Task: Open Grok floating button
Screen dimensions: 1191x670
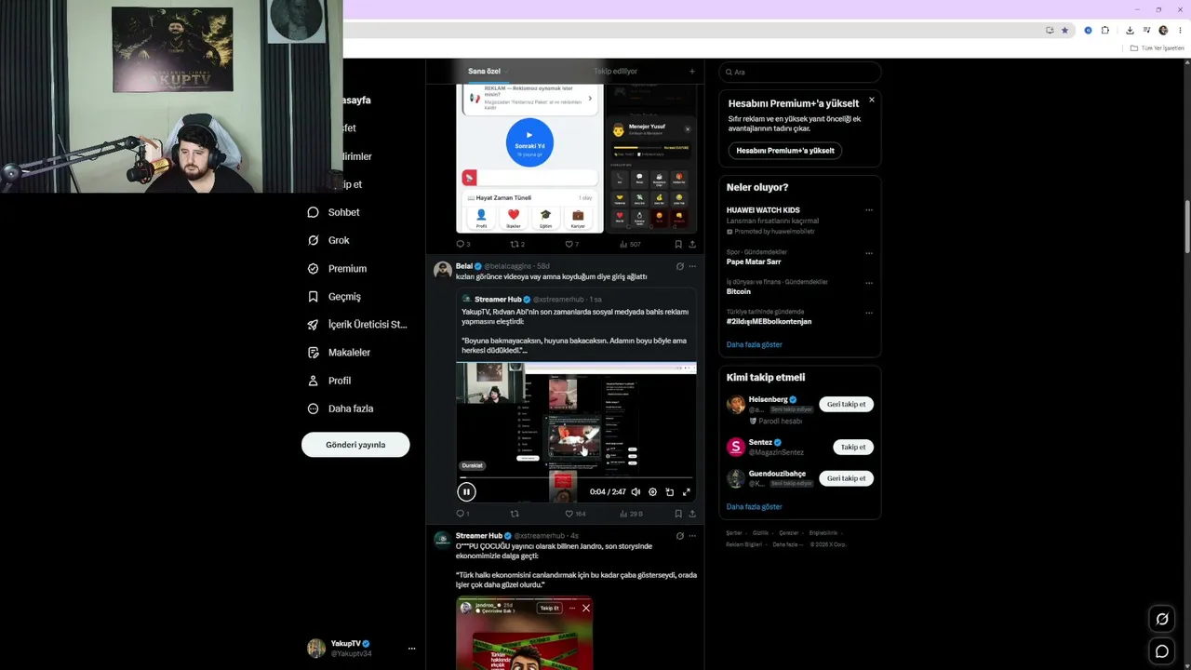Action: (x=1161, y=619)
